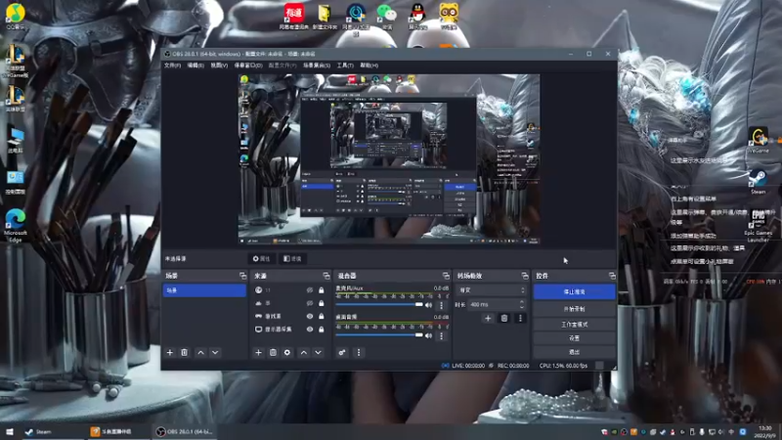Decrease 时长 duration with down arrow

pos(522,307)
